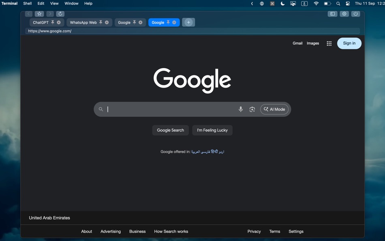
Task: Open the Business footer link
Action: [x=137, y=231]
